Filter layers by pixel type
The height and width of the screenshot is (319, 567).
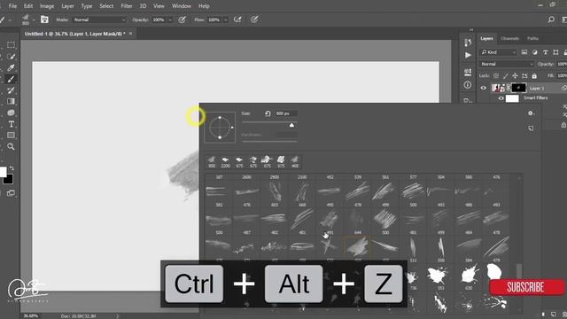[524, 52]
